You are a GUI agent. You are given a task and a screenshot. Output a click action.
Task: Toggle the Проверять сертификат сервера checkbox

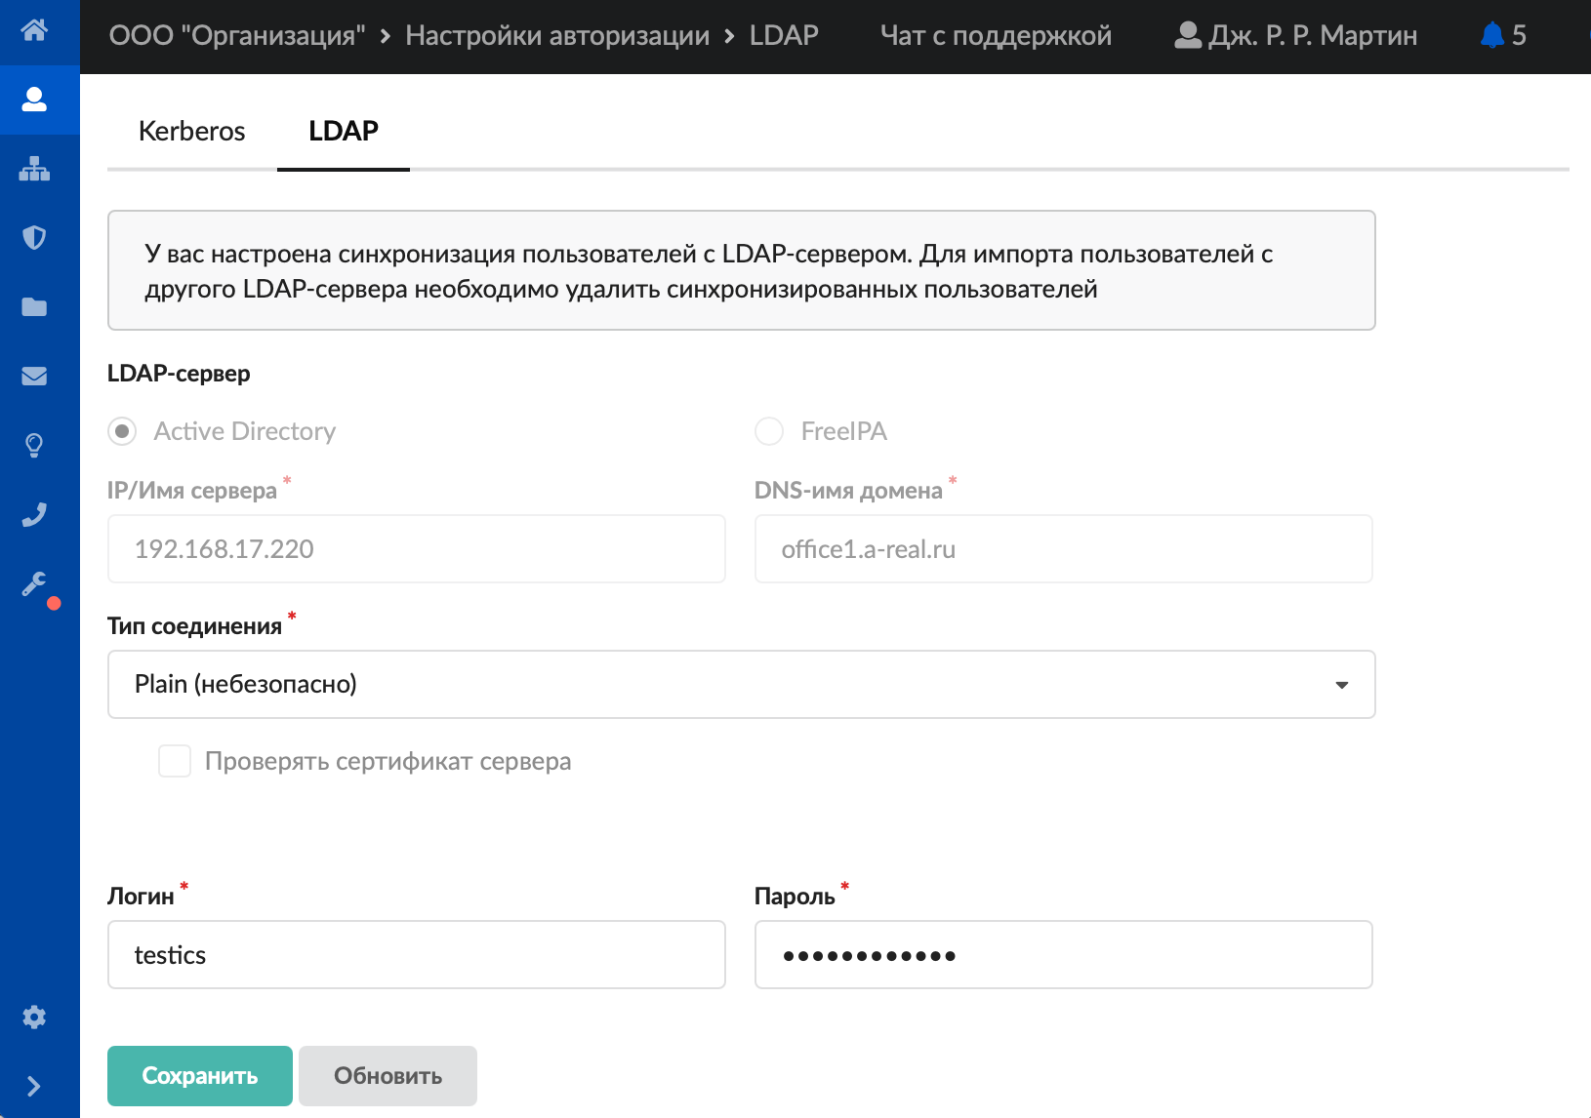click(175, 761)
